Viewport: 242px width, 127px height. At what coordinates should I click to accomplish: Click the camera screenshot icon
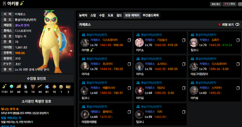pyautogui.click(x=240, y=4)
